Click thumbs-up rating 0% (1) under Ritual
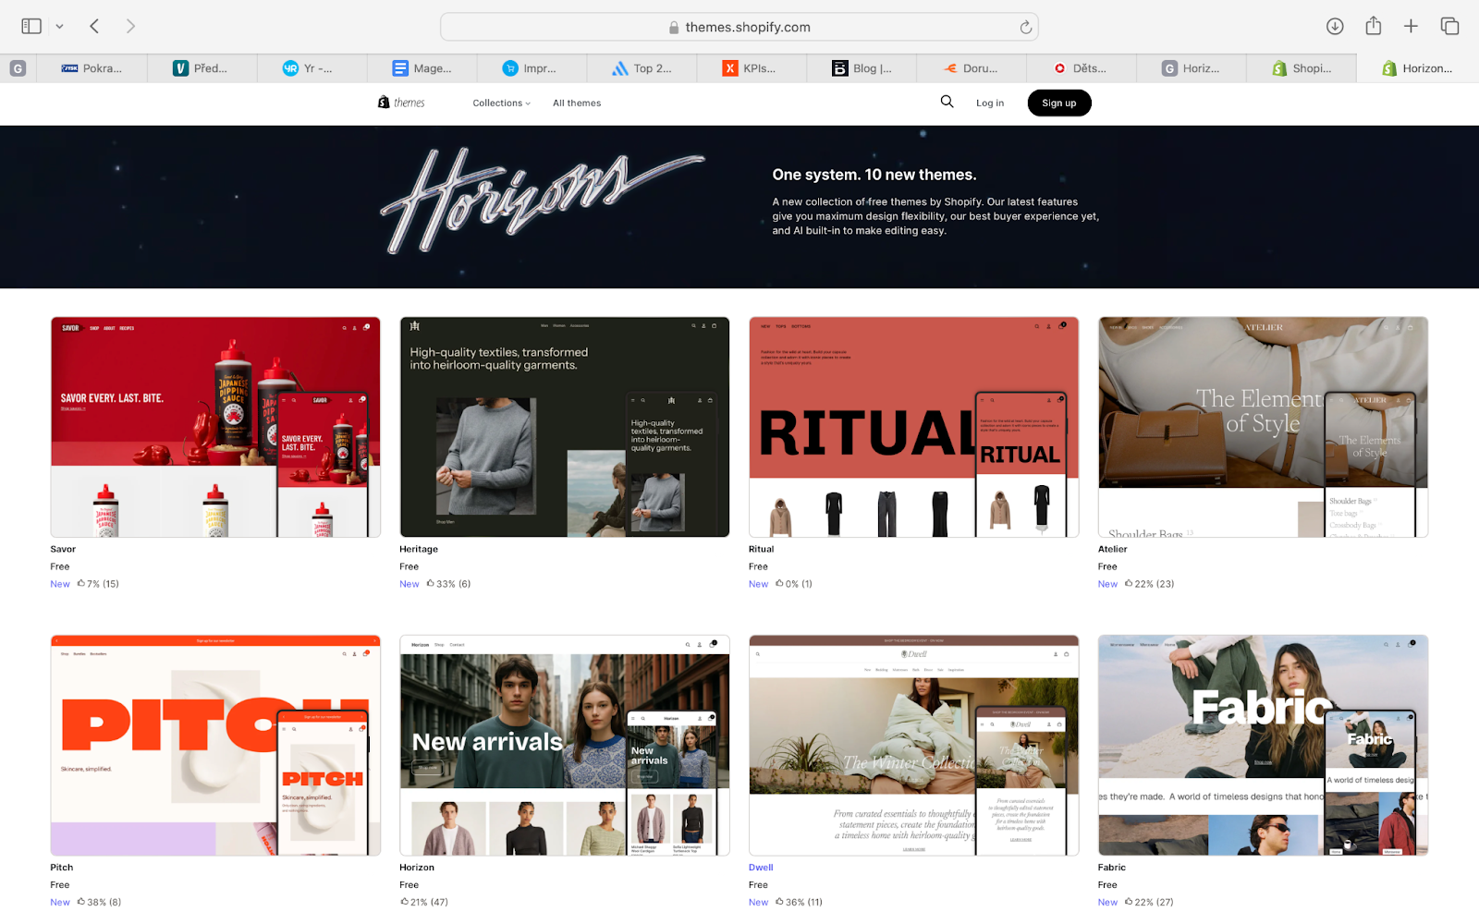The image size is (1479, 924). (794, 584)
